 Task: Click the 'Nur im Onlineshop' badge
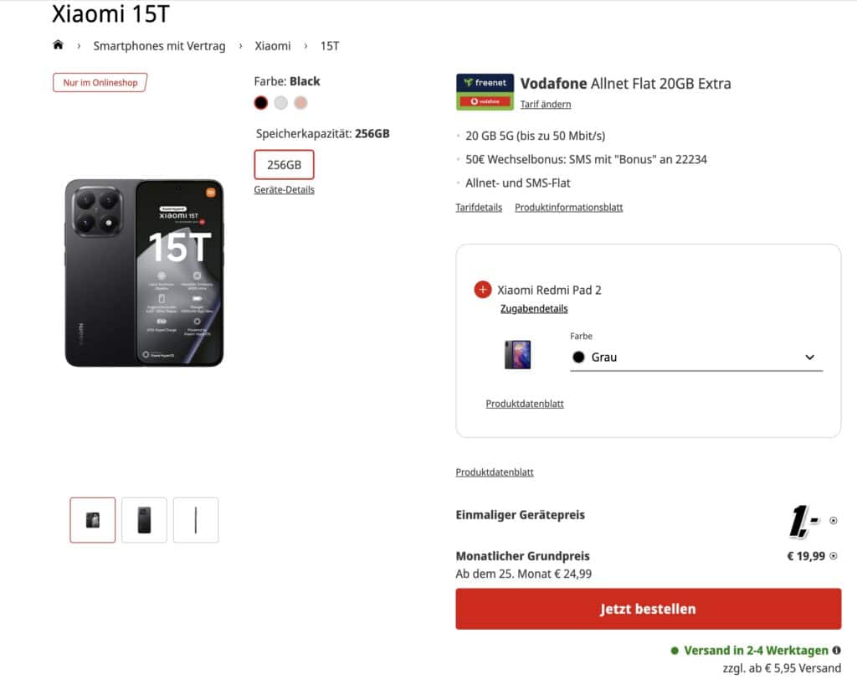coord(100,83)
